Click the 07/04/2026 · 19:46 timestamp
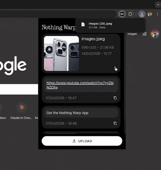 [61, 123]
